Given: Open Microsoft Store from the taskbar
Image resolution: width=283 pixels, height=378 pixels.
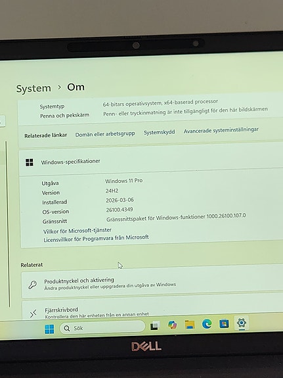Looking at the screenshot, I should pos(224,323).
